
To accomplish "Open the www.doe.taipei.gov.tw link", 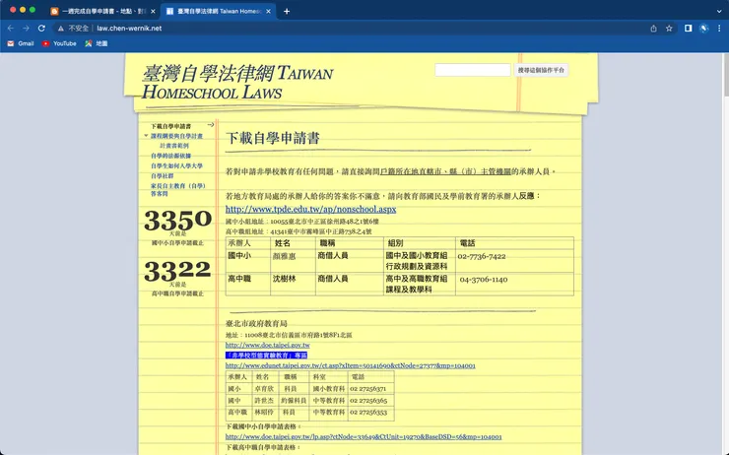I will click(x=267, y=346).
